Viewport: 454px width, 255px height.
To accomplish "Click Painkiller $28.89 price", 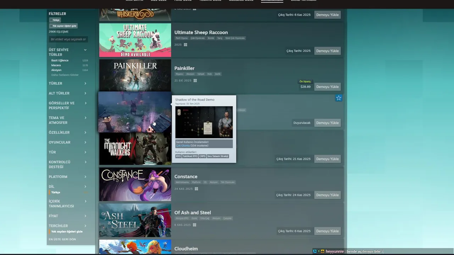I will pos(305,87).
